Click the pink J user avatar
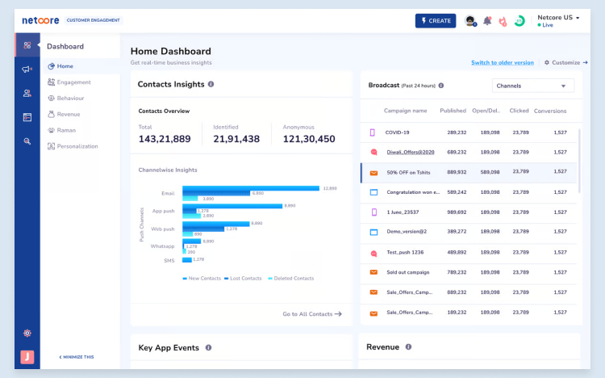This screenshot has height=378, width=605. click(x=27, y=357)
